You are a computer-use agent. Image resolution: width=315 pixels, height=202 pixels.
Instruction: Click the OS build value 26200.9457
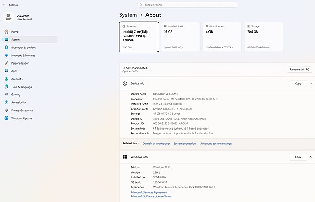160,182
